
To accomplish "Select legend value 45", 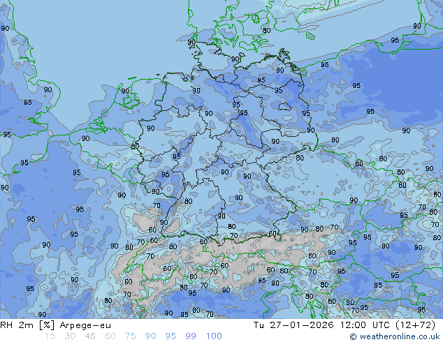I will coord(90,336).
